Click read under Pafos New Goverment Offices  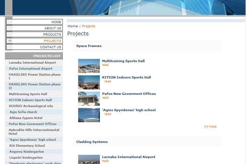point(105,98)
